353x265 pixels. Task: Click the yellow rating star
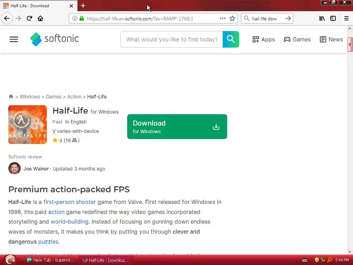click(x=55, y=140)
